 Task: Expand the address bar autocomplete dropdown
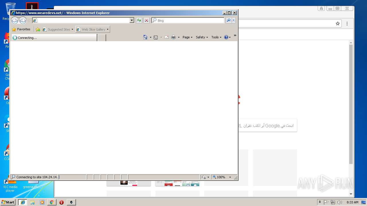(132, 20)
